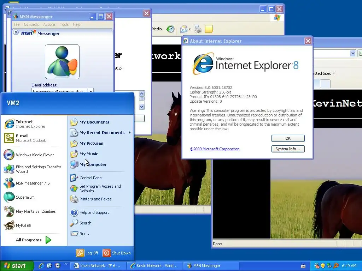The height and width of the screenshot is (271, 362).
Task: Open the e-mail address dropdown in Messenger
Action: pos(90,90)
